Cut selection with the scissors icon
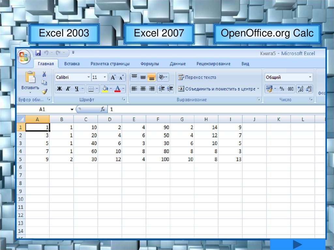 [x=44, y=74]
